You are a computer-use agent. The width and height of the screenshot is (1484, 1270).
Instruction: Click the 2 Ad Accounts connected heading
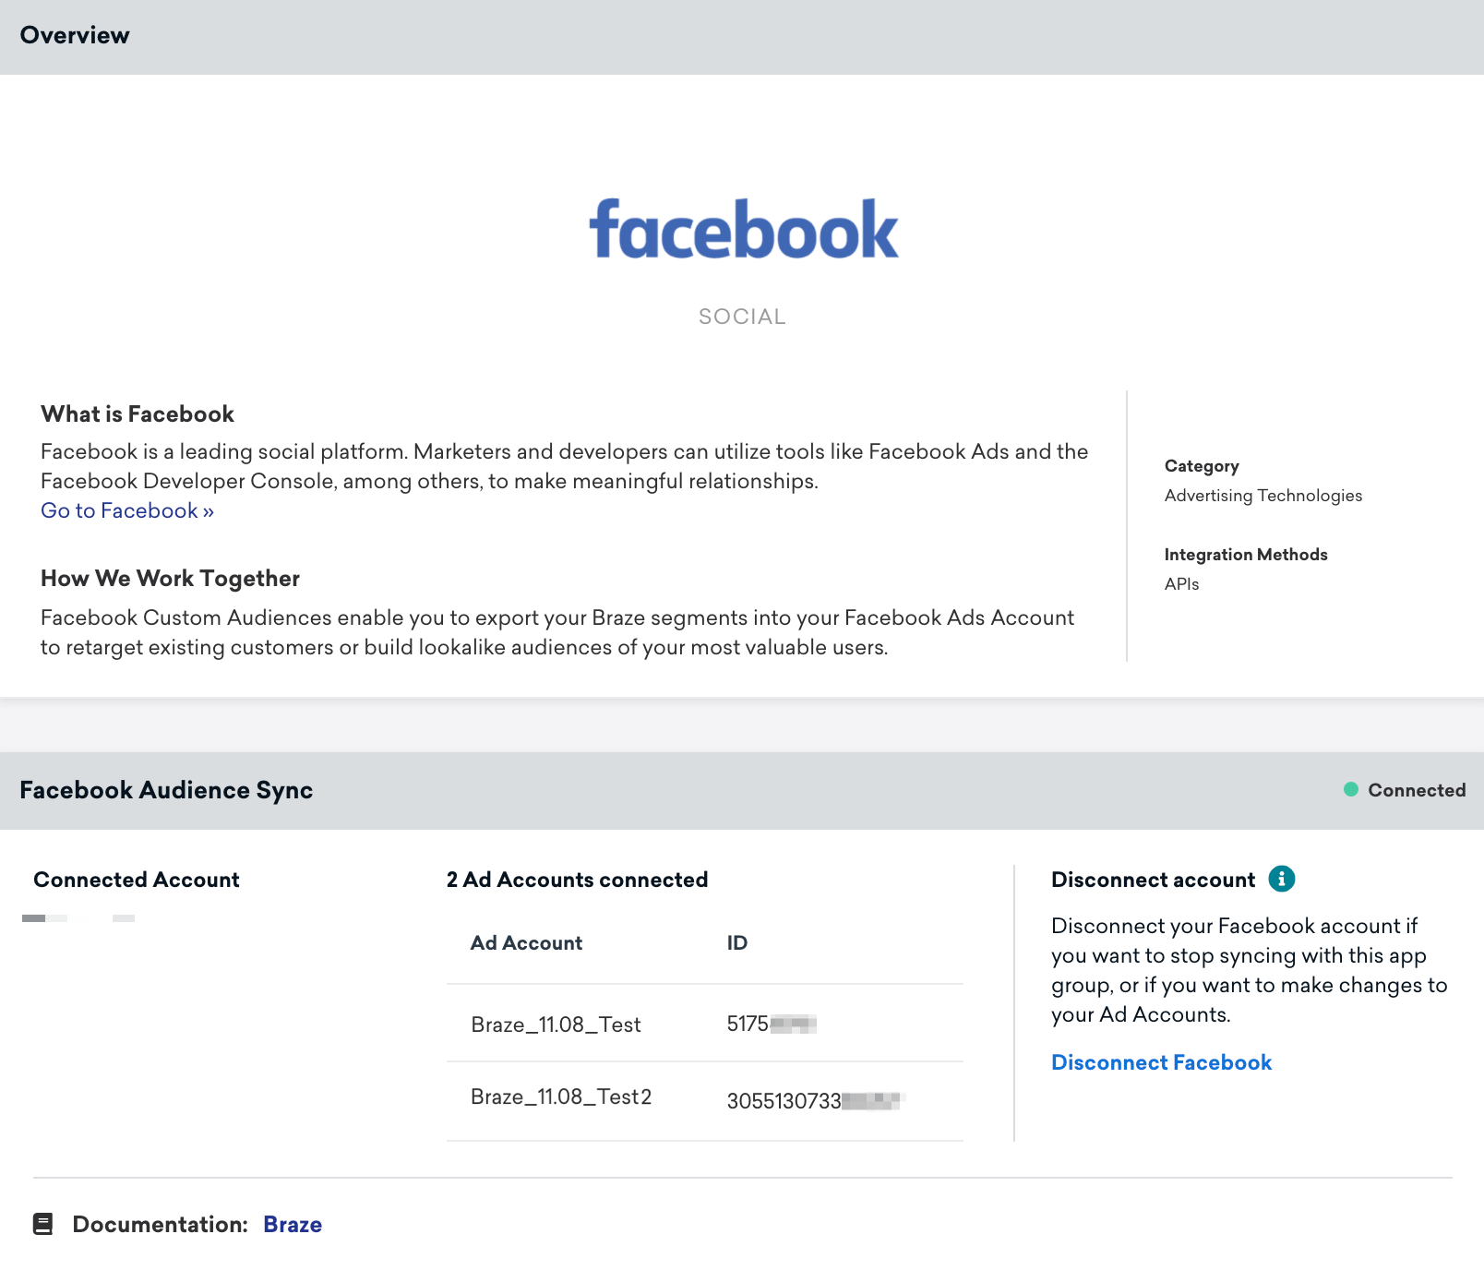(x=577, y=880)
